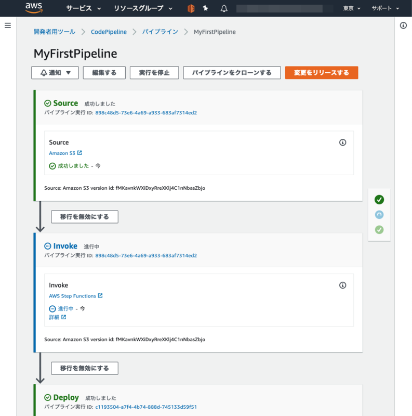This screenshot has height=416, width=412.
Task: Open the 通知 dropdown
Action: pos(55,72)
